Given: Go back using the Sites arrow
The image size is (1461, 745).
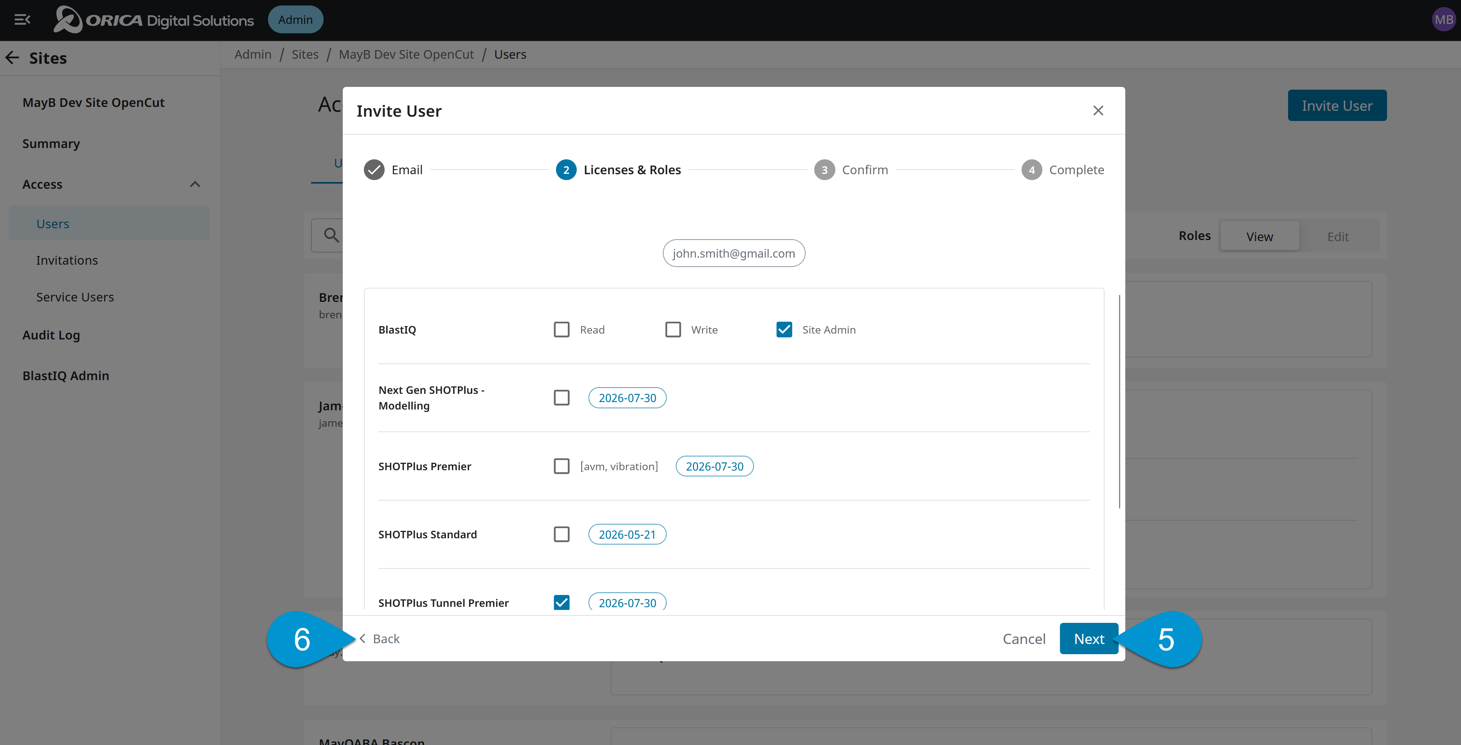Looking at the screenshot, I should [13, 58].
